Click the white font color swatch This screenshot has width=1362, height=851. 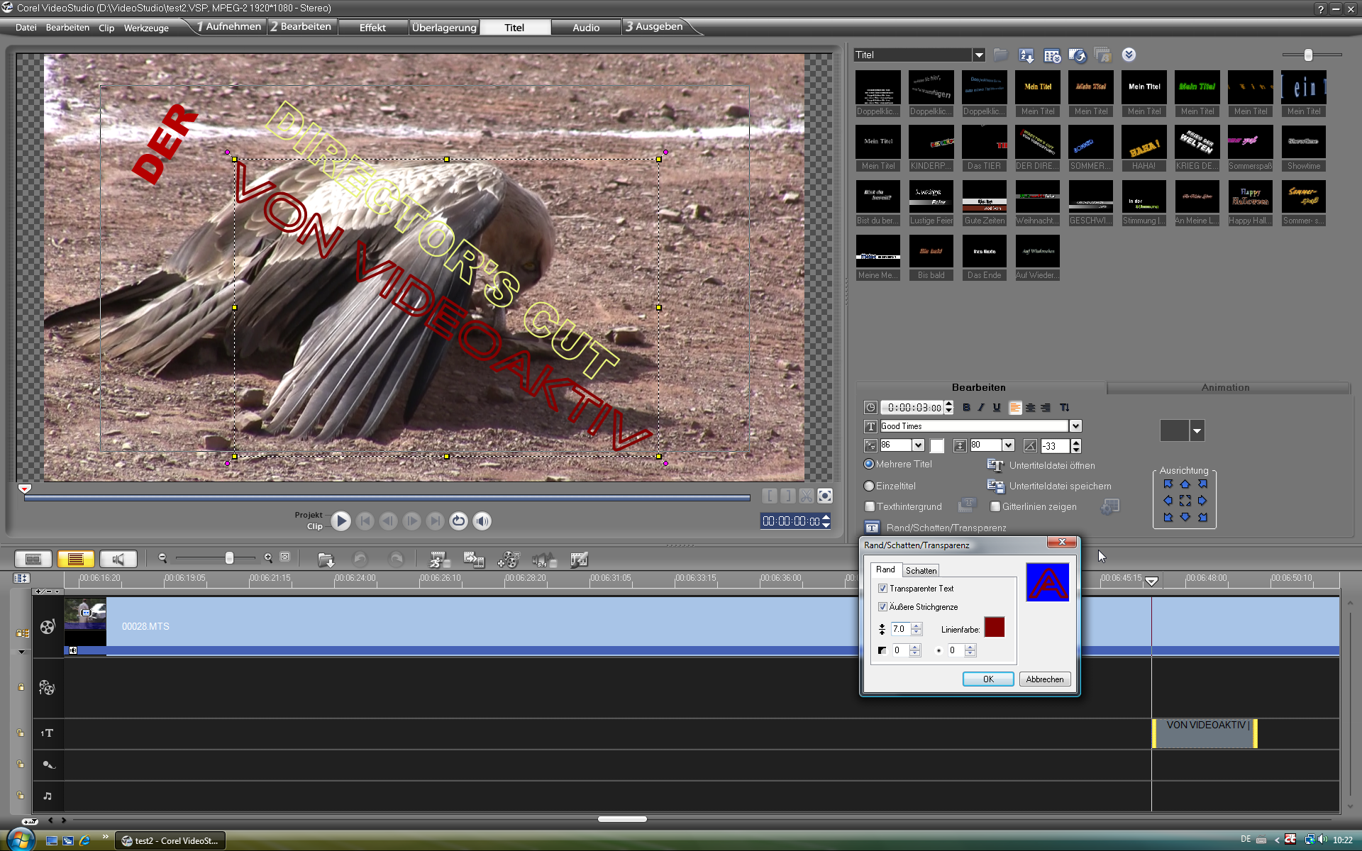(937, 445)
